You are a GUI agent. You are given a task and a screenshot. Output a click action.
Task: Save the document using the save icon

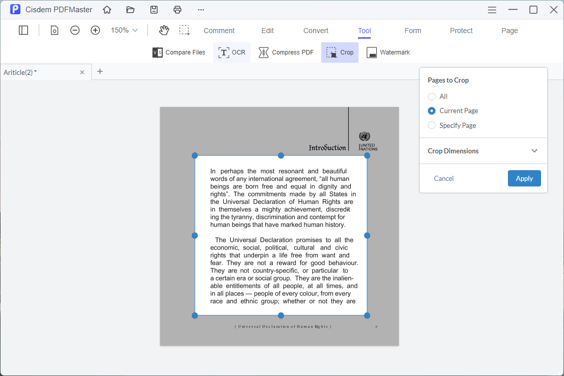(x=154, y=10)
